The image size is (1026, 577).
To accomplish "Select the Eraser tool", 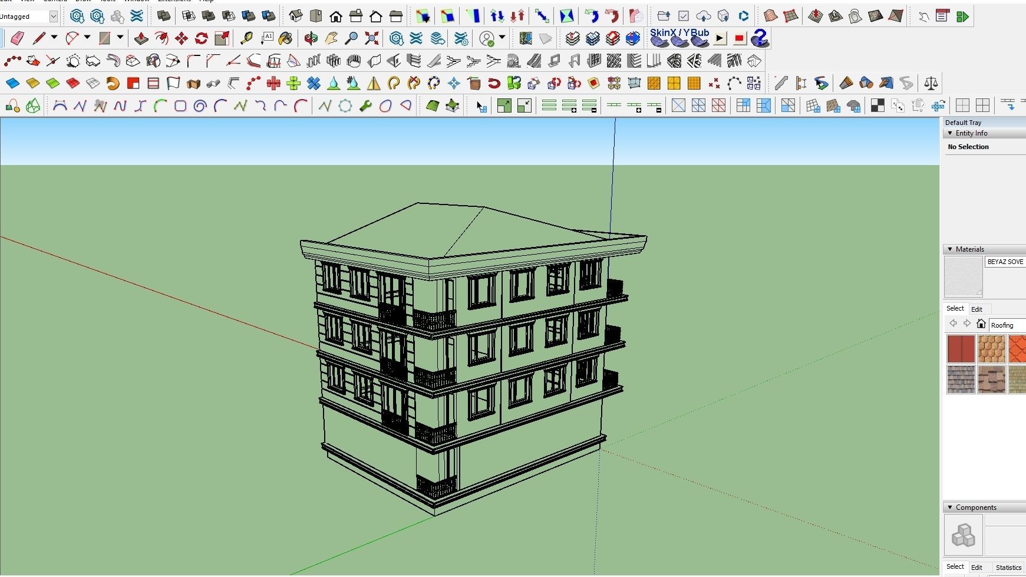I will pyautogui.click(x=17, y=39).
